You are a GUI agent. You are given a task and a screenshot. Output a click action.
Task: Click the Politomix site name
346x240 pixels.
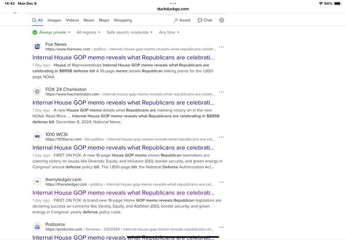tap(55, 224)
